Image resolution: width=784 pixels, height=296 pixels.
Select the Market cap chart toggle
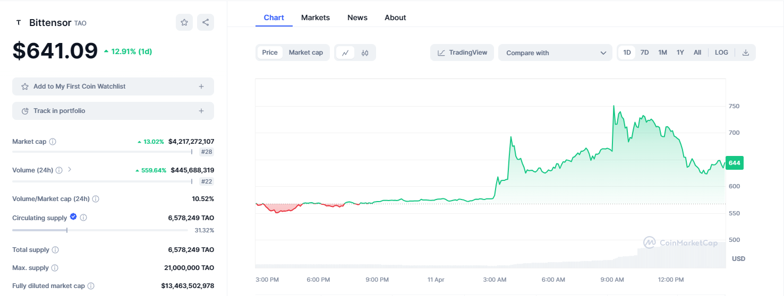(x=306, y=53)
